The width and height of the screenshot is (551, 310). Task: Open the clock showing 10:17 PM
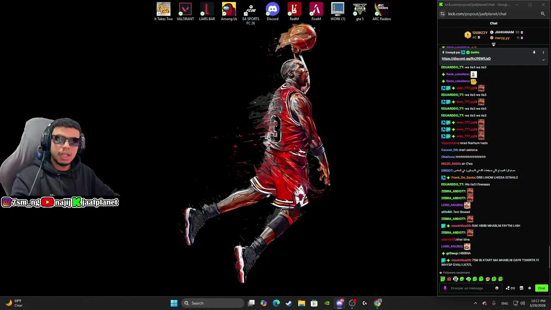point(538,303)
